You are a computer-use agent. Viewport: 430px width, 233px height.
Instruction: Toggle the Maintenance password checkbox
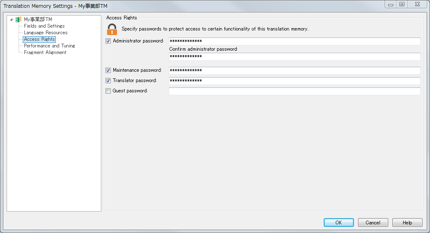click(x=108, y=70)
